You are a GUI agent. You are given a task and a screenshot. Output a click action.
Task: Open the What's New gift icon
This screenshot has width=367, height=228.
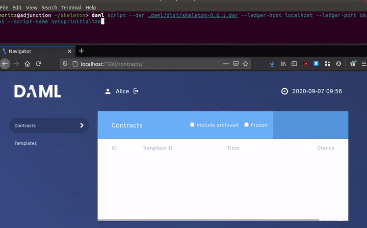tap(353, 63)
